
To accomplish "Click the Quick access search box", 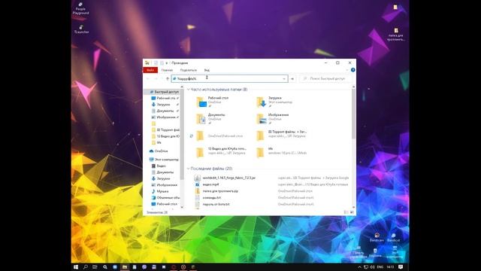I will [x=325, y=78].
